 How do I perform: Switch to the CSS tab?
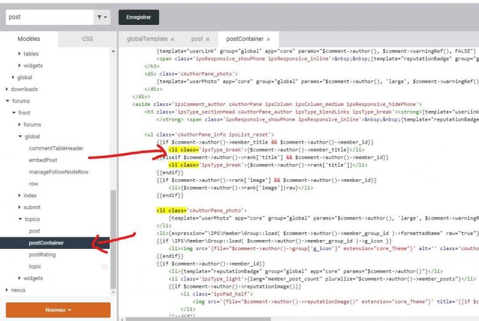point(87,39)
